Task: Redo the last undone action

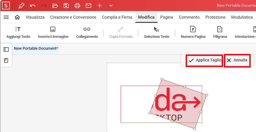Action: point(44,6)
